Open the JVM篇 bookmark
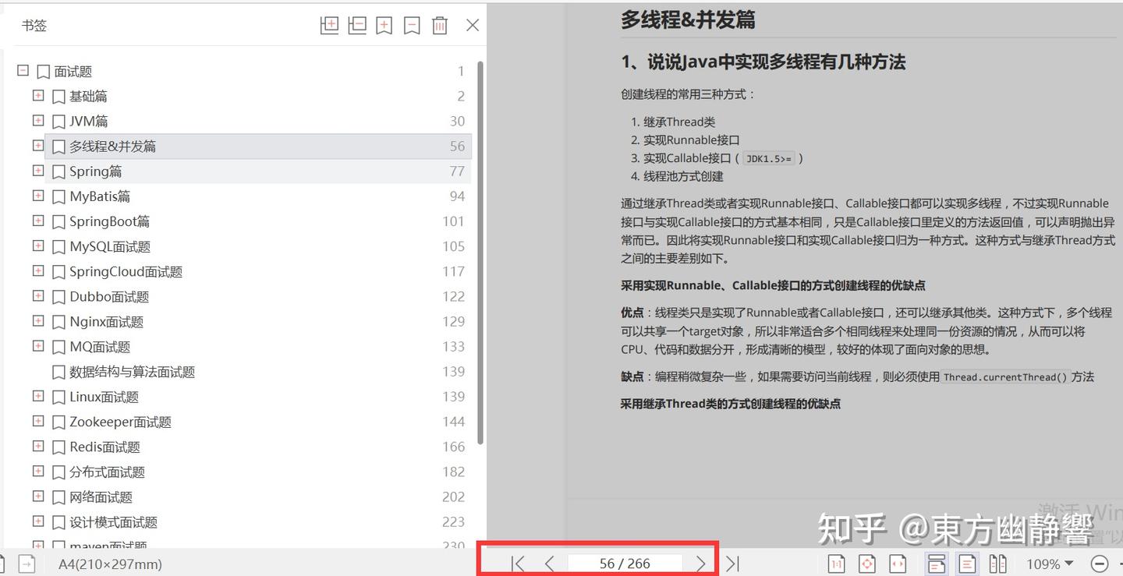 (89, 122)
